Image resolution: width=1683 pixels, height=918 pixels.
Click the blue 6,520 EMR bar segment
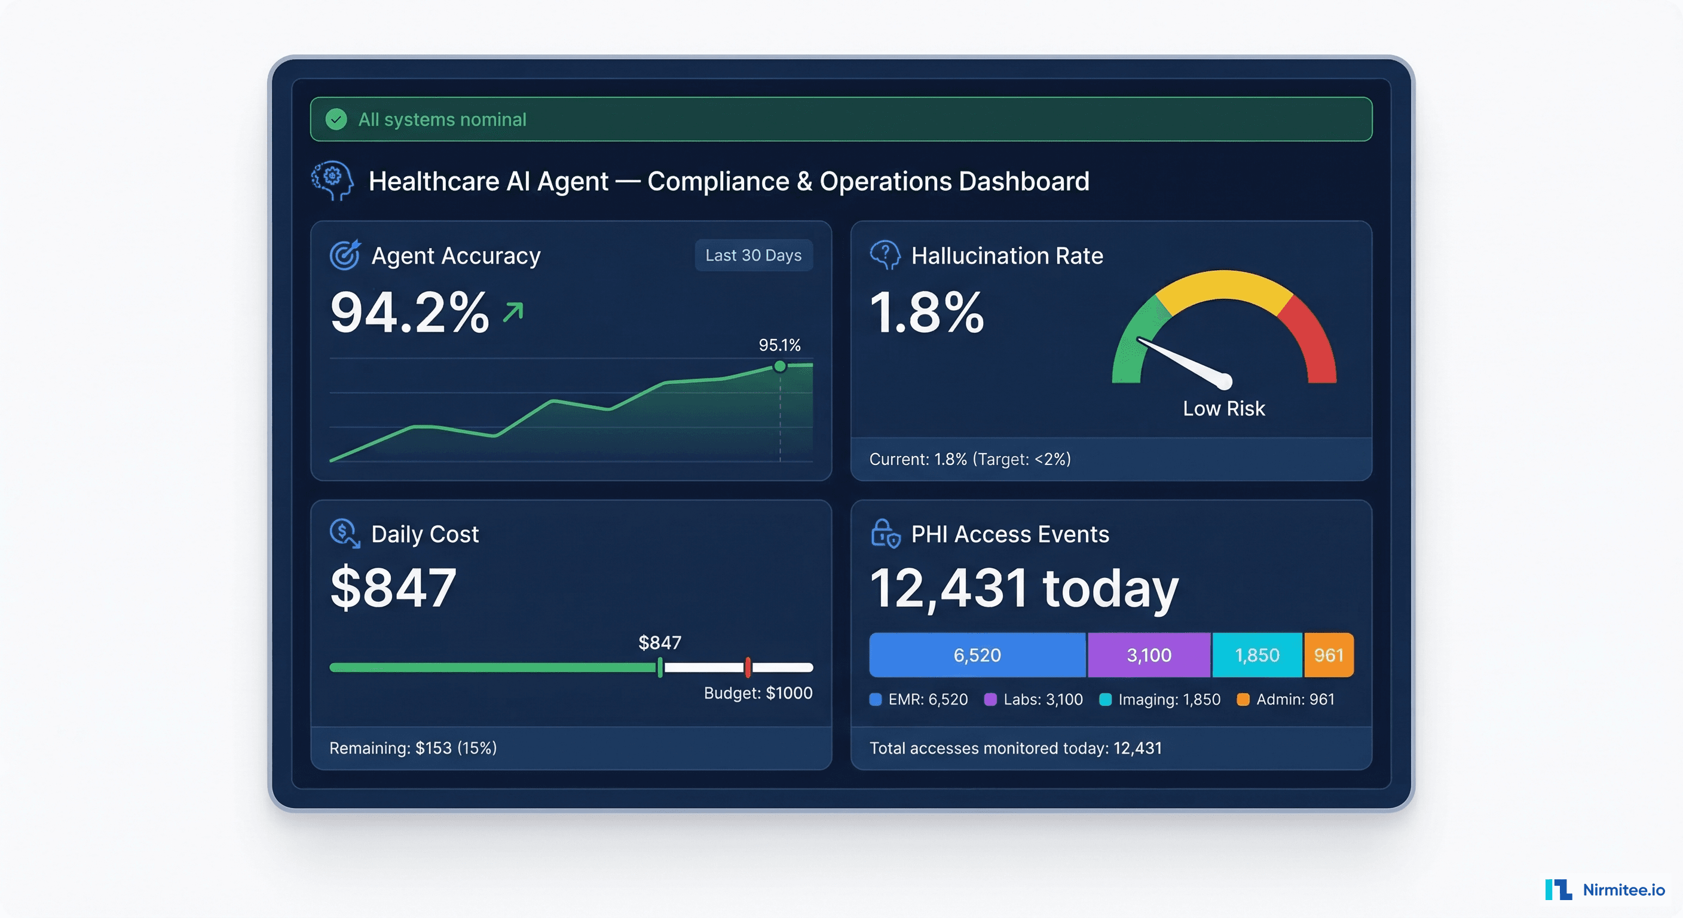[x=977, y=654]
